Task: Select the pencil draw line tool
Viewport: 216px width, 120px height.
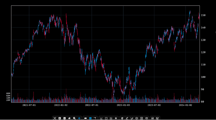Action: click(127, 118)
